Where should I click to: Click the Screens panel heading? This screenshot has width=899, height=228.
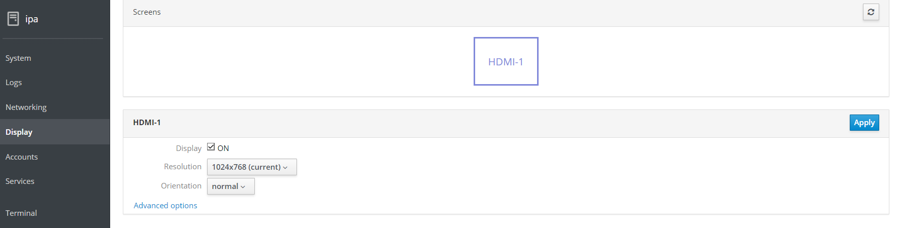pos(147,12)
